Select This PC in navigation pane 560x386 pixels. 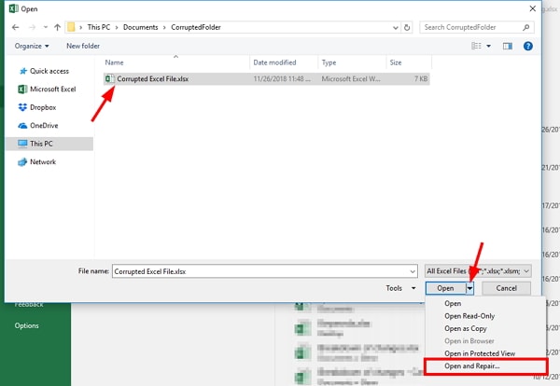click(x=49, y=144)
